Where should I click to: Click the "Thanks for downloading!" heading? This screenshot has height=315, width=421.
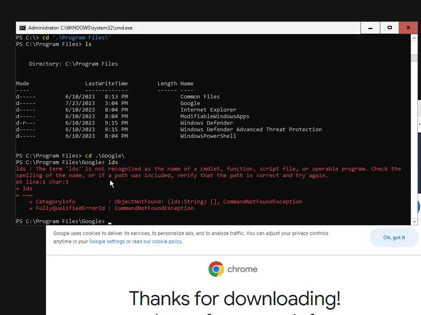[x=235, y=298]
